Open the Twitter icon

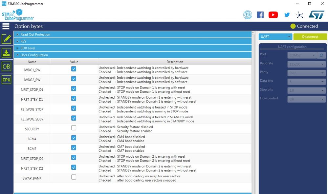(x=287, y=15)
